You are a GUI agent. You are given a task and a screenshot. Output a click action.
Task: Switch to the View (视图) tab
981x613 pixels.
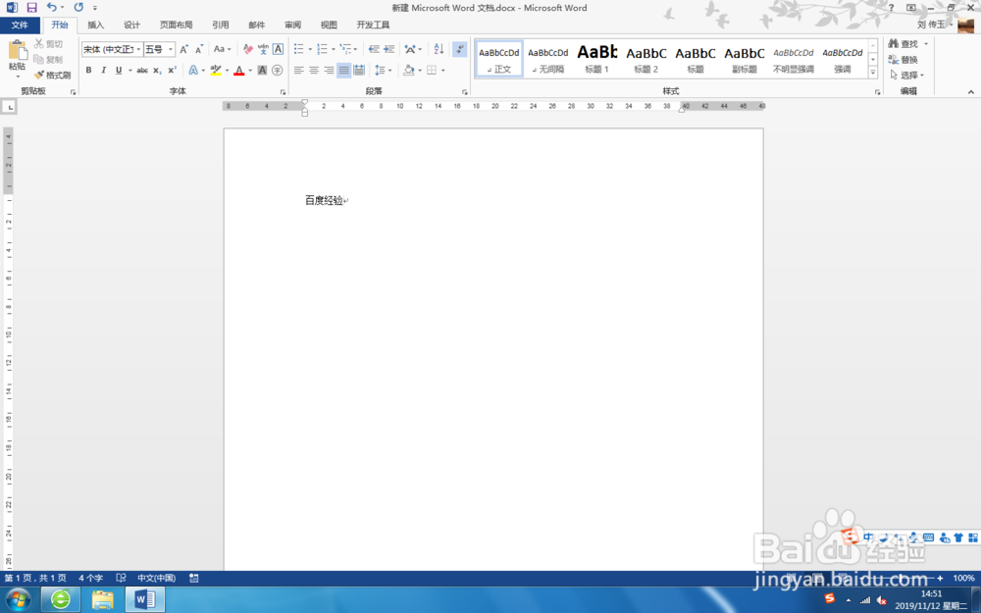(329, 26)
